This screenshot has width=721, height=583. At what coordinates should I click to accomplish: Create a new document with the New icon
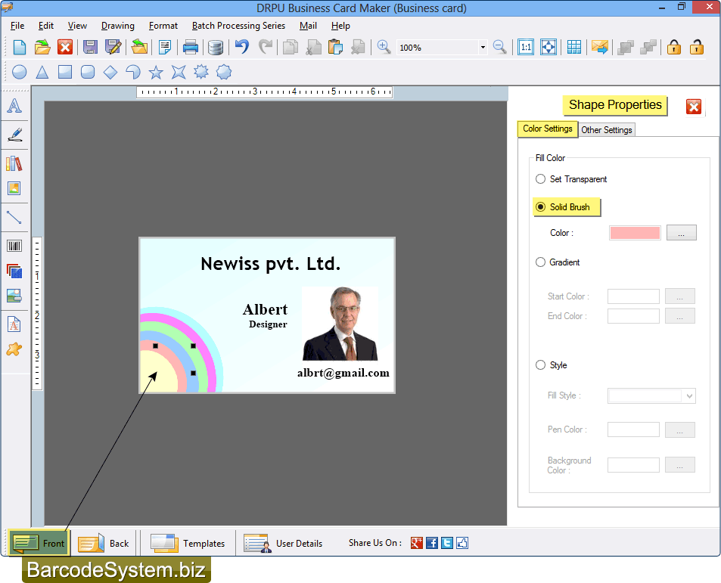tap(20, 48)
